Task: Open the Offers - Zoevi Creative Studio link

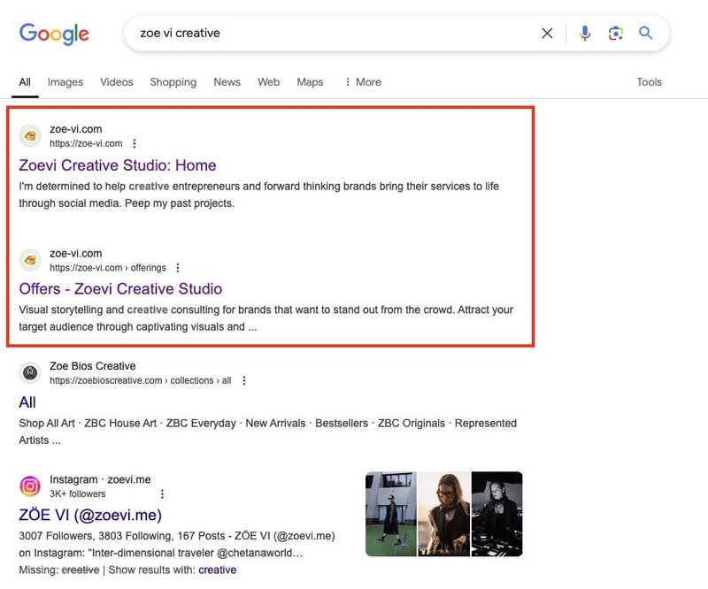Action: pyautogui.click(x=120, y=289)
